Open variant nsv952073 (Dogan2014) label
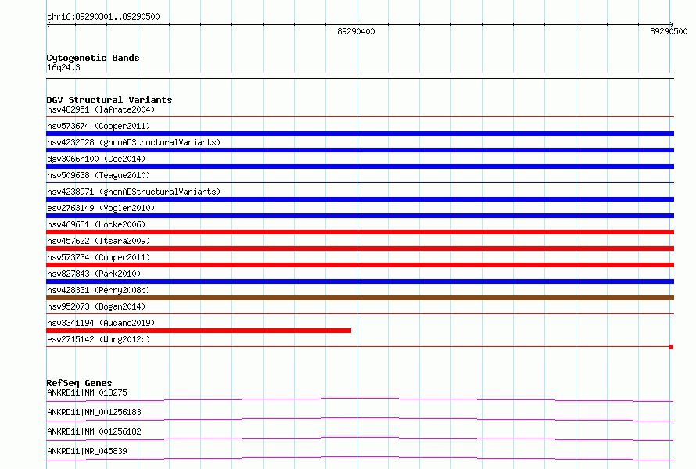The height and width of the screenshot is (469, 696). click(96, 306)
